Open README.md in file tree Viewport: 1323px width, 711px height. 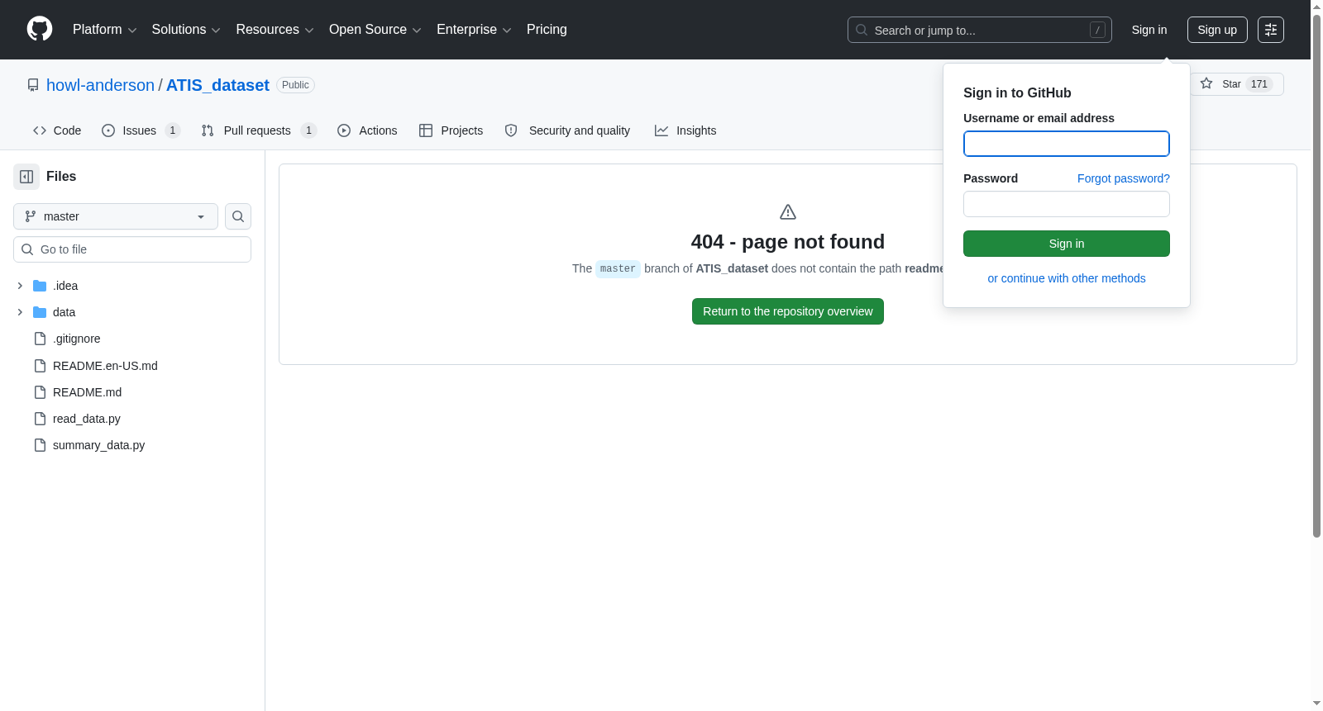click(87, 392)
